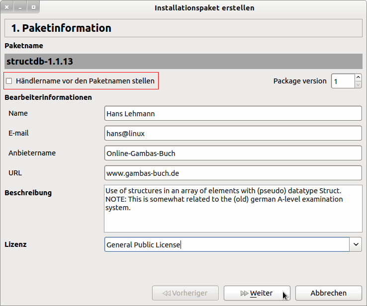Cancel the wizard with Abbrechen
367x306 pixels.
328,293
